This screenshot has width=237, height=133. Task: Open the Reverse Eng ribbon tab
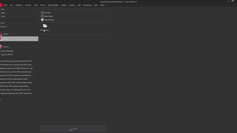coord(87,5)
